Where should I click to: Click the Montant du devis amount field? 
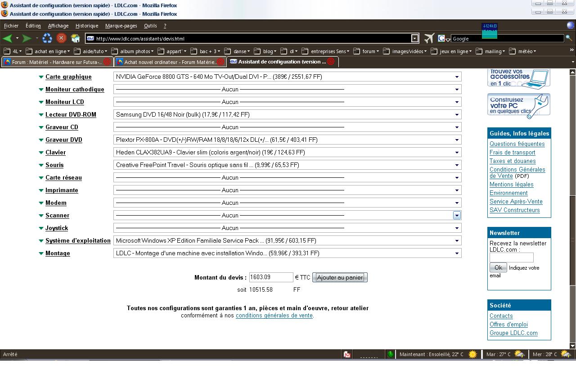click(271, 277)
